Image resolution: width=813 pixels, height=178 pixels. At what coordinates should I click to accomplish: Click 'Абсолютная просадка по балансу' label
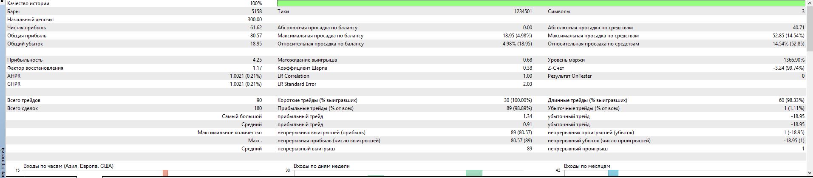[317, 28]
